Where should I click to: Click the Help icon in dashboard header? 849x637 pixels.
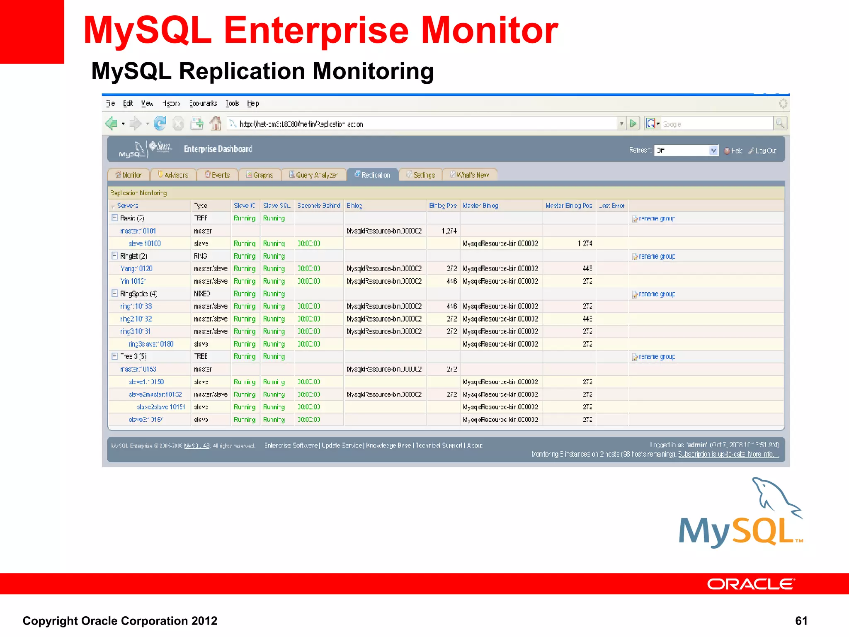pos(727,151)
